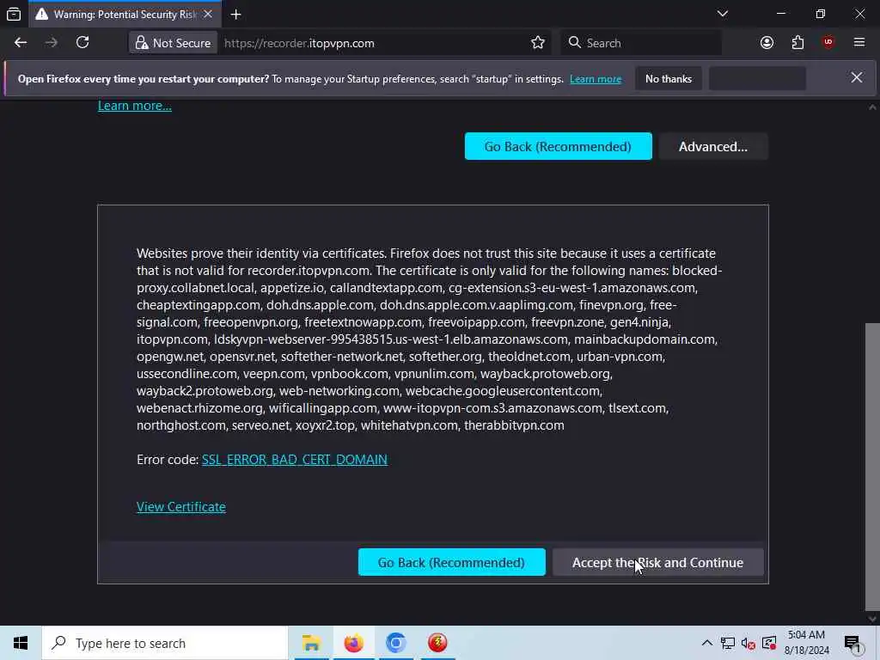The image size is (880, 660).
Task: Go forward one page arrow
Action: pos(51,43)
